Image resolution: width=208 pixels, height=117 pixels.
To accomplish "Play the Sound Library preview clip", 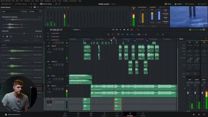I will pos(4,36).
